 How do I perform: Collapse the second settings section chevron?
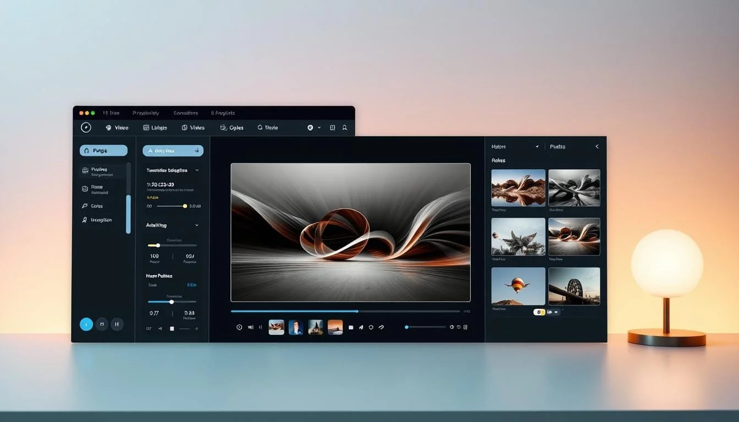point(197,225)
